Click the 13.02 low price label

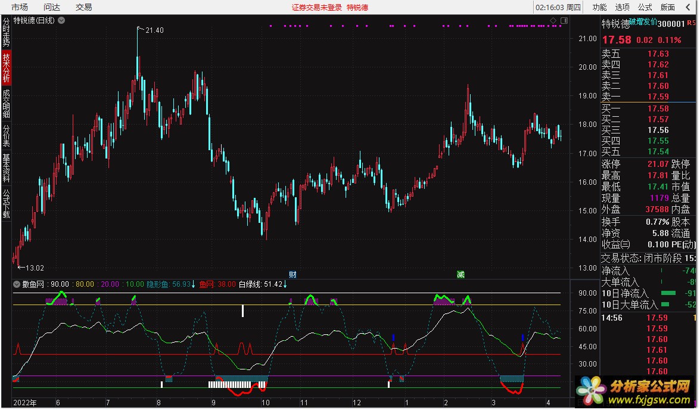35,268
